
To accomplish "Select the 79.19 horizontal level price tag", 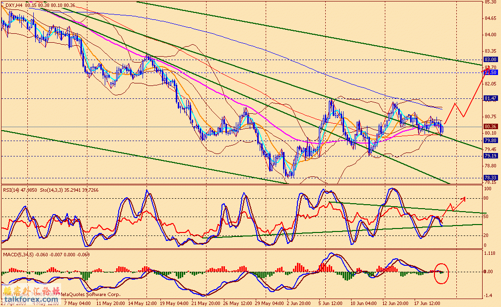I will coord(490,156).
